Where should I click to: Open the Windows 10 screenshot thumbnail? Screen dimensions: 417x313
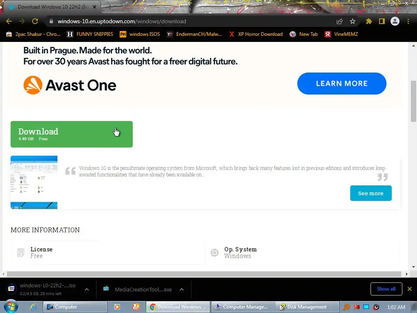pos(34,182)
